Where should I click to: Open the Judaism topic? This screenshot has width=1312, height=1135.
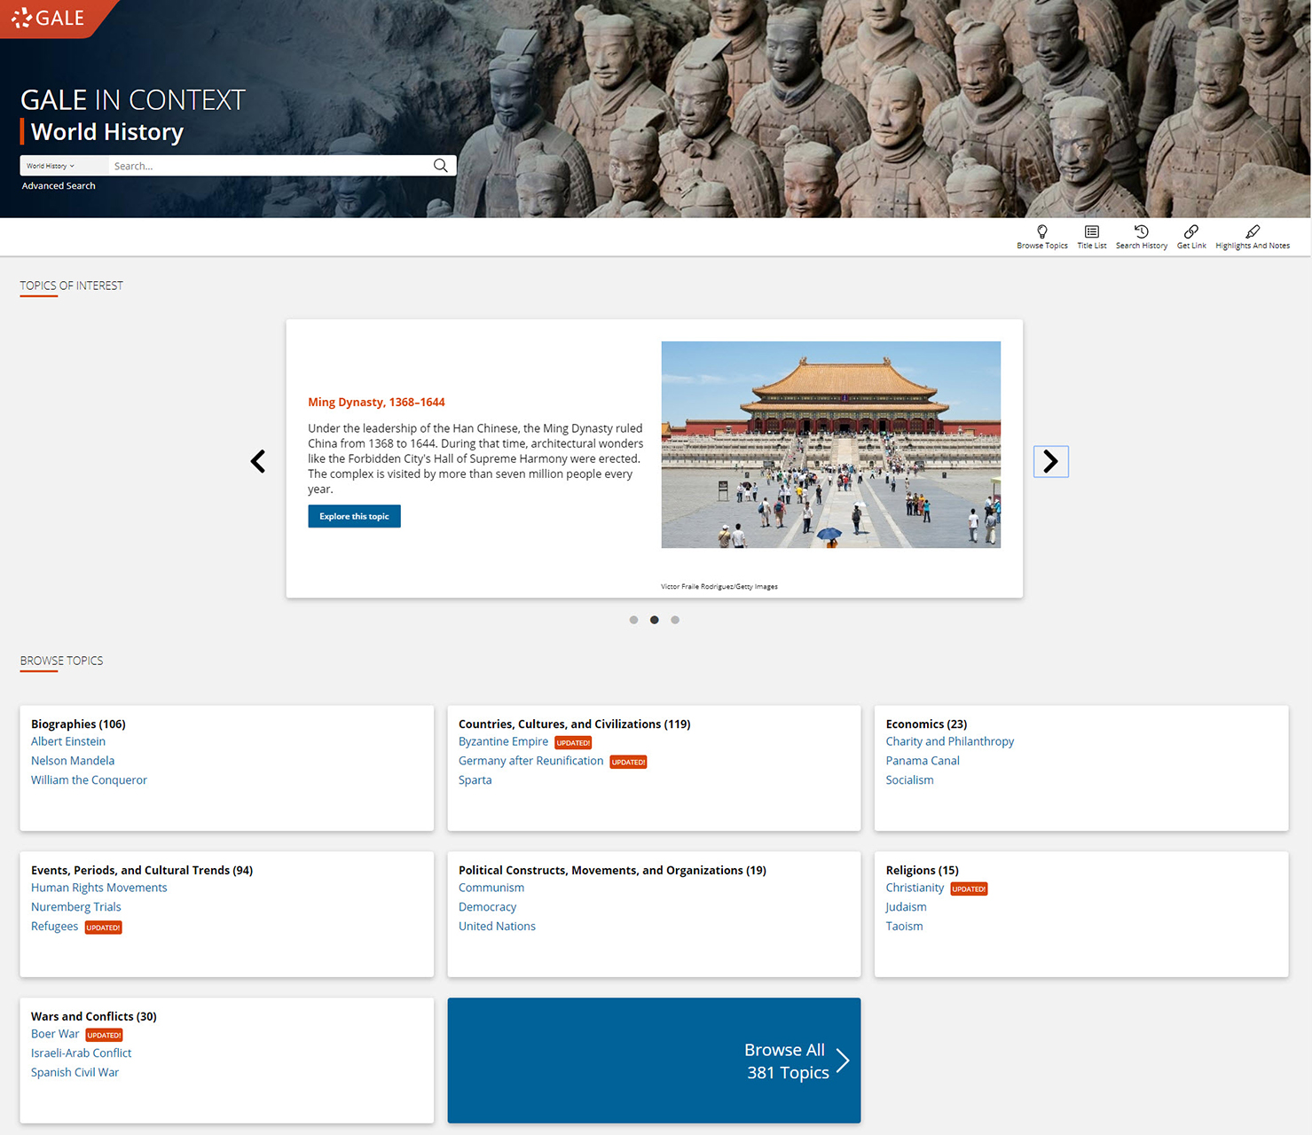(x=906, y=907)
